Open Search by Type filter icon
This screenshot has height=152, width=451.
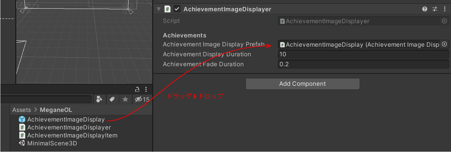click(99, 99)
